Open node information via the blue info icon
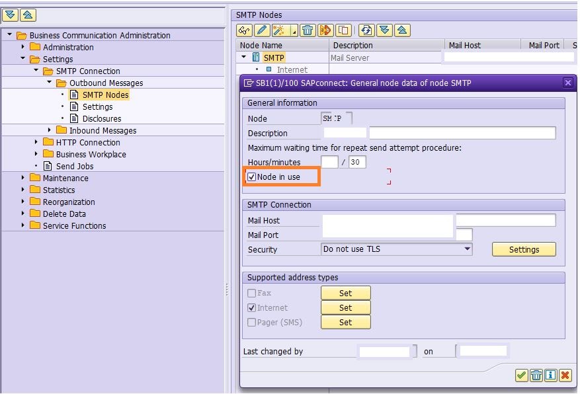Viewport: 580px width, 394px height. click(x=552, y=375)
